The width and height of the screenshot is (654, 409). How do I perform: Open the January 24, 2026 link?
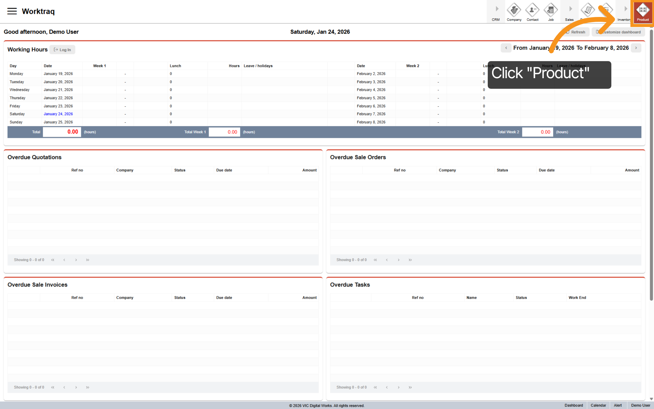(58, 114)
